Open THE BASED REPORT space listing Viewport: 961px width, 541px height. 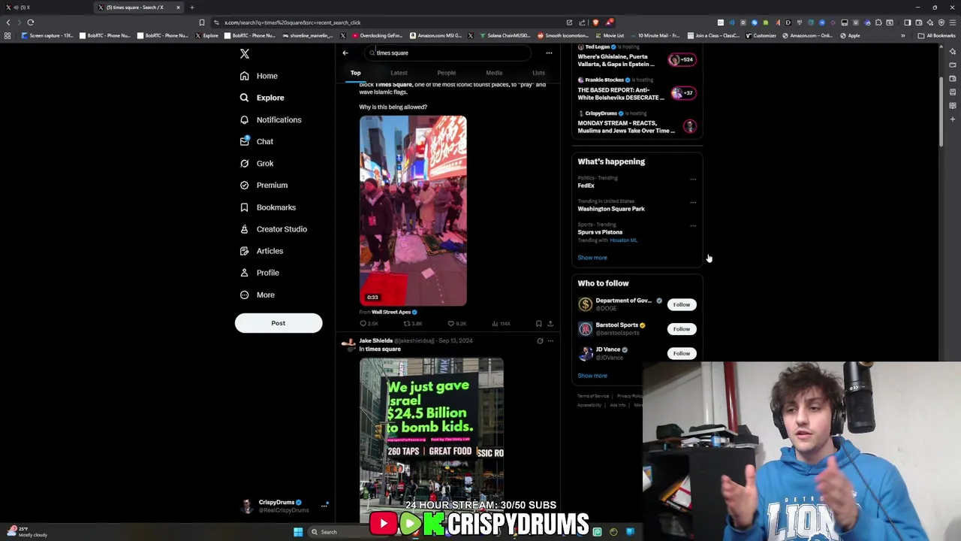coord(637,89)
